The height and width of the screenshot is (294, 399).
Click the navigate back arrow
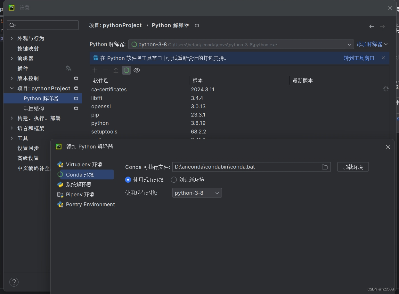[372, 26]
